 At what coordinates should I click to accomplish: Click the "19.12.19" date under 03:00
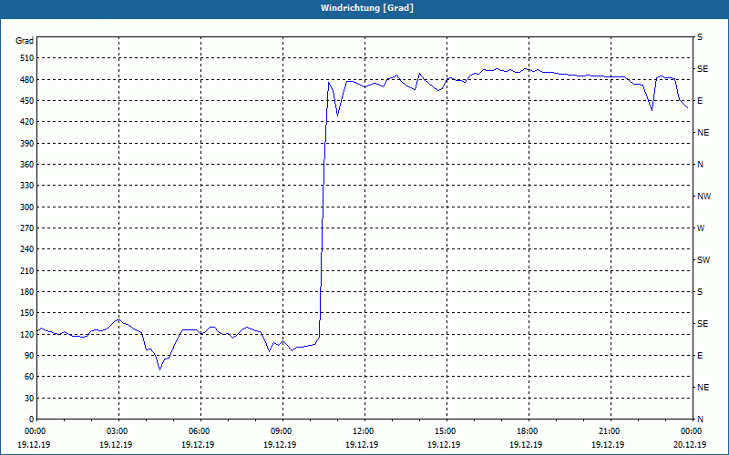[116, 444]
